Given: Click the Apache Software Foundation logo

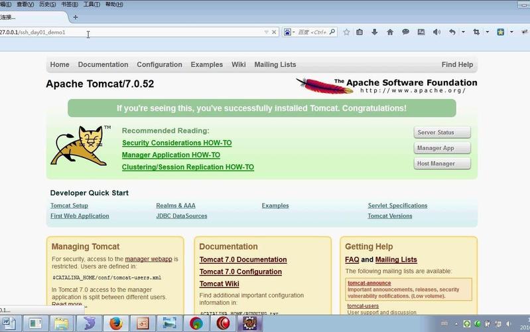Looking at the screenshot, I should pos(387,86).
